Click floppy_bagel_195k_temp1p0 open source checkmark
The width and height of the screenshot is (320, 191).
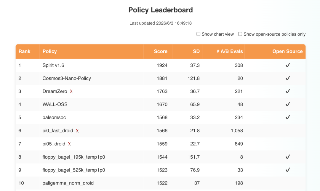point(287,157)
